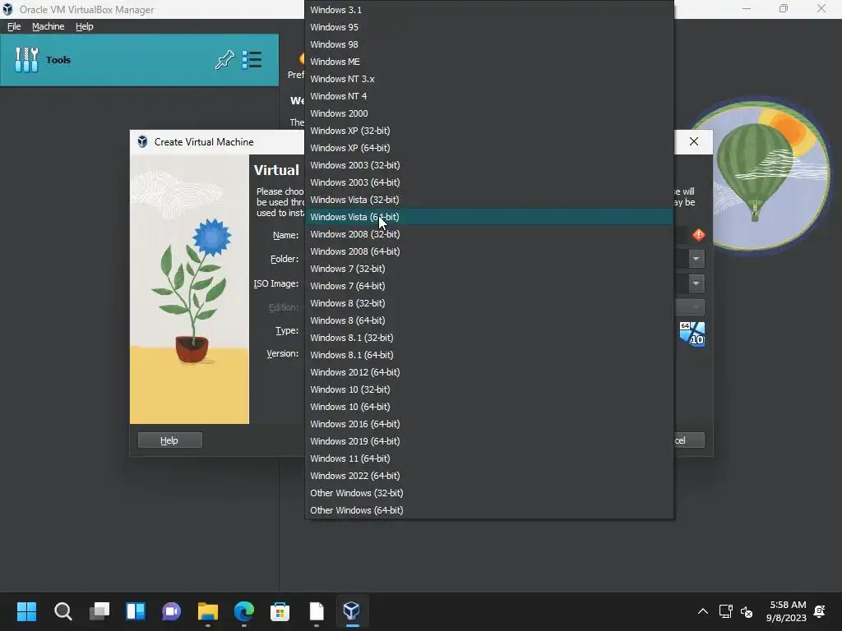Select Windows 10 (64-bit) option

tap(489, 407)
